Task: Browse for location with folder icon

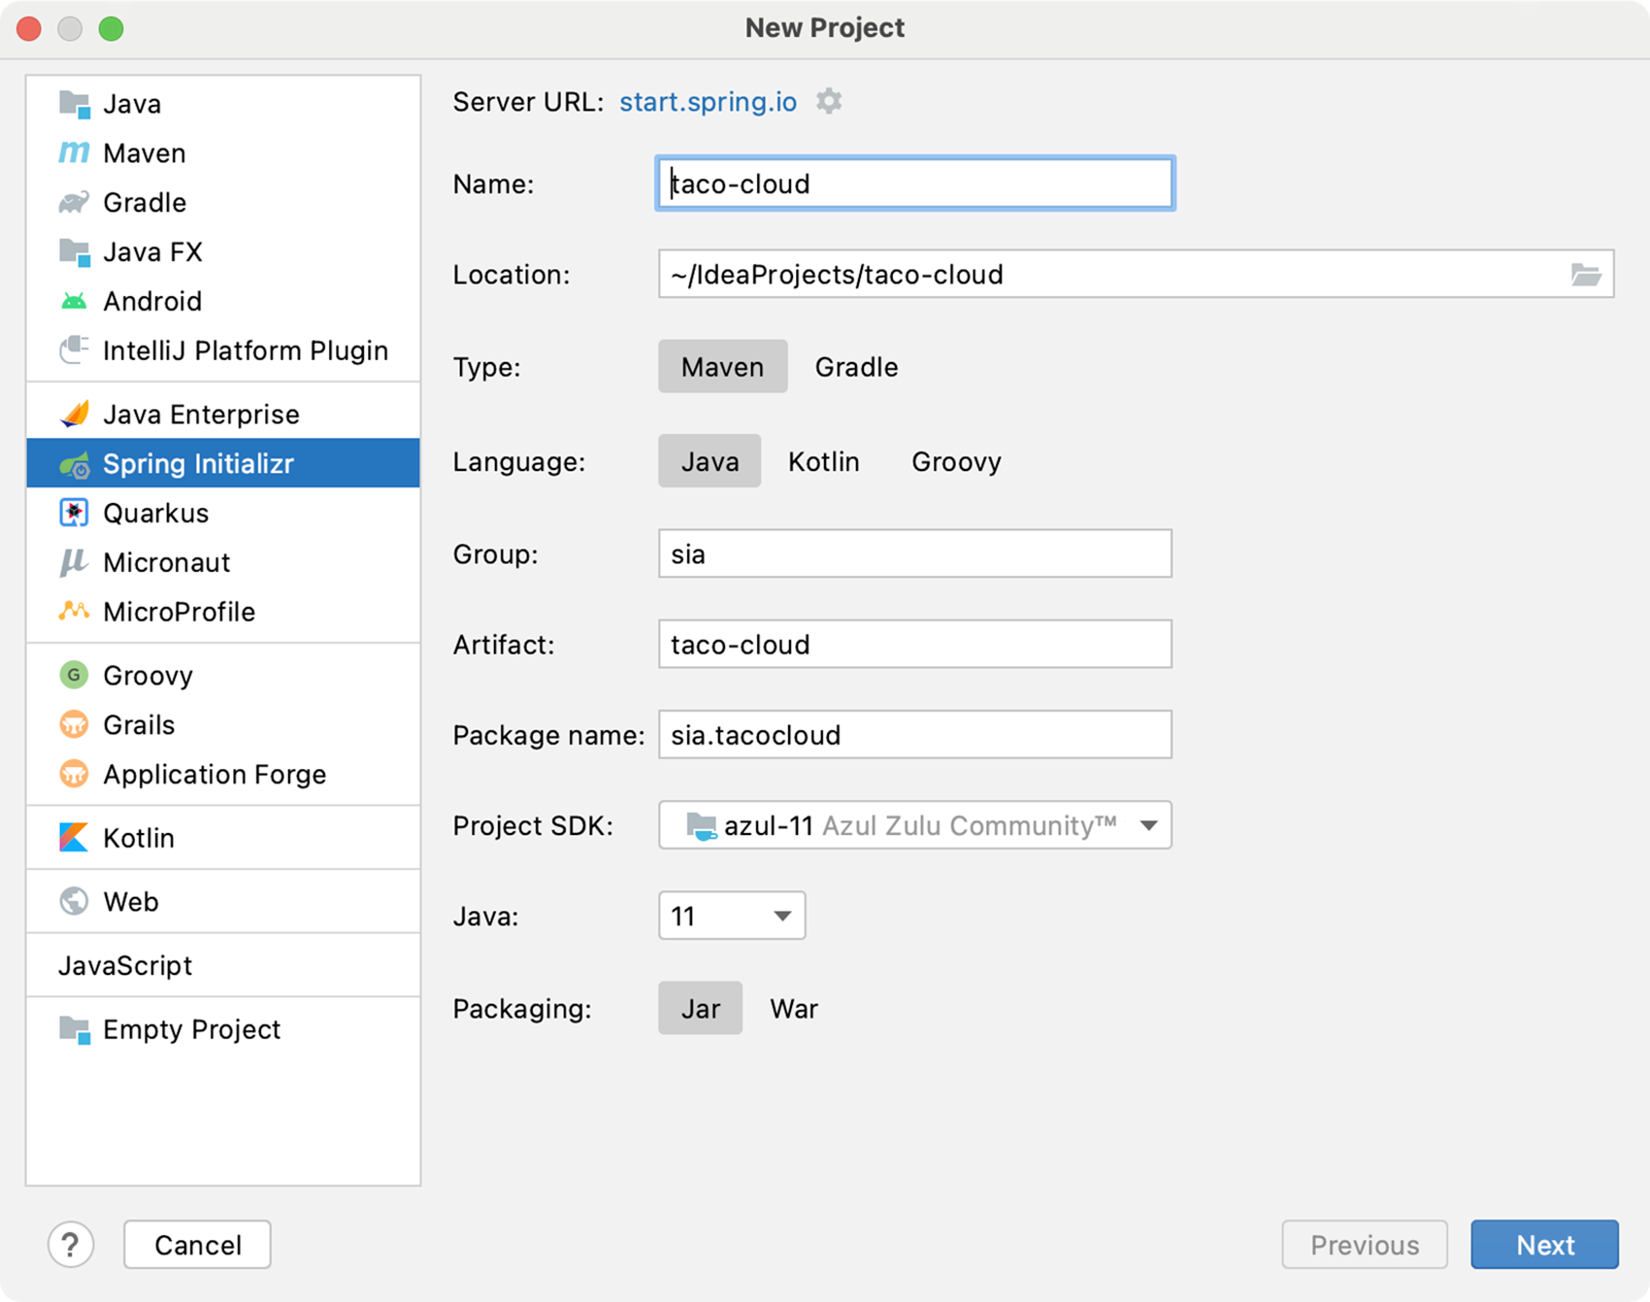Action: point(1586,275)
